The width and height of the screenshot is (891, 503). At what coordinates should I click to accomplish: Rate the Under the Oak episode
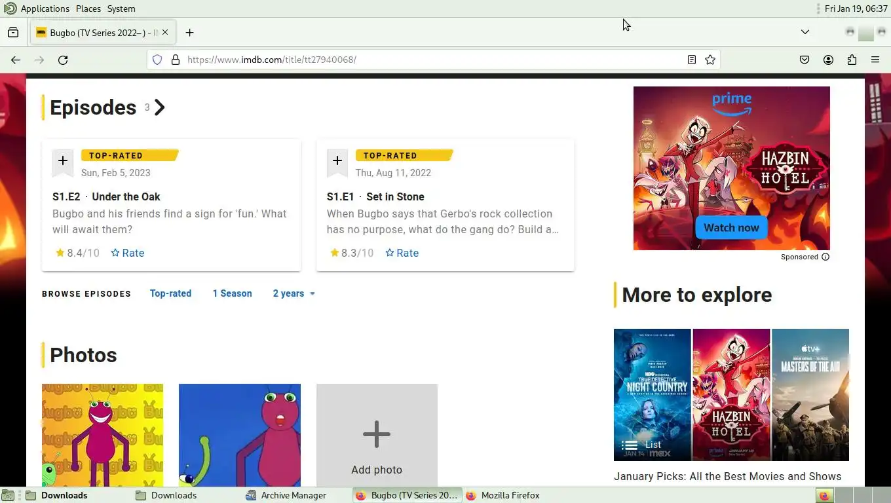coord(128,253)
